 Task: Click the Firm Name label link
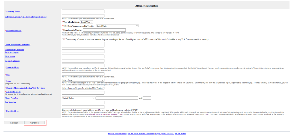[10, 56]
